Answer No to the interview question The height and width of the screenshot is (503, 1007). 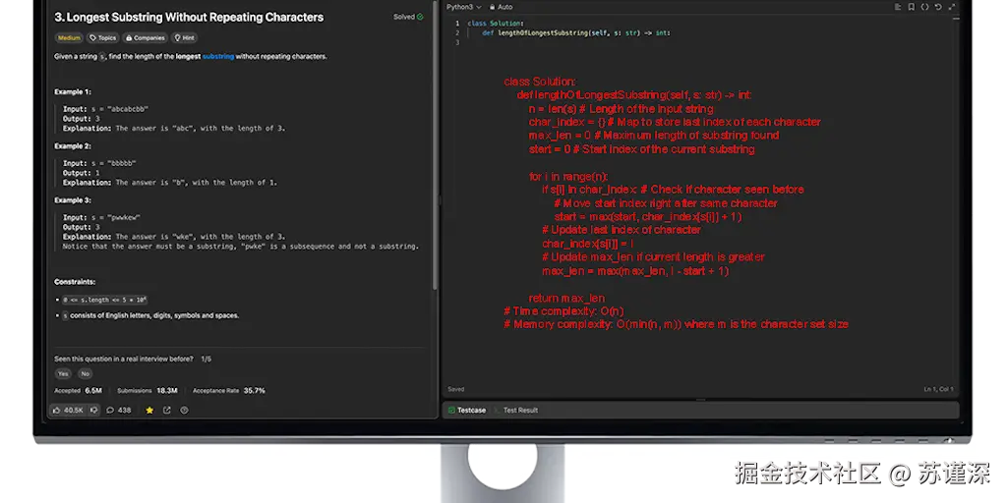pos(85,374)
